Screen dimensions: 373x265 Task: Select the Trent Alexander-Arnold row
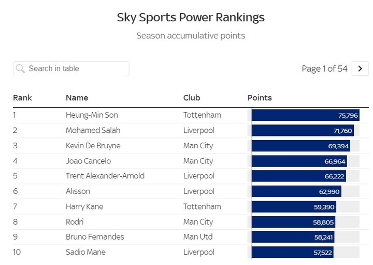tap(191, 176)
